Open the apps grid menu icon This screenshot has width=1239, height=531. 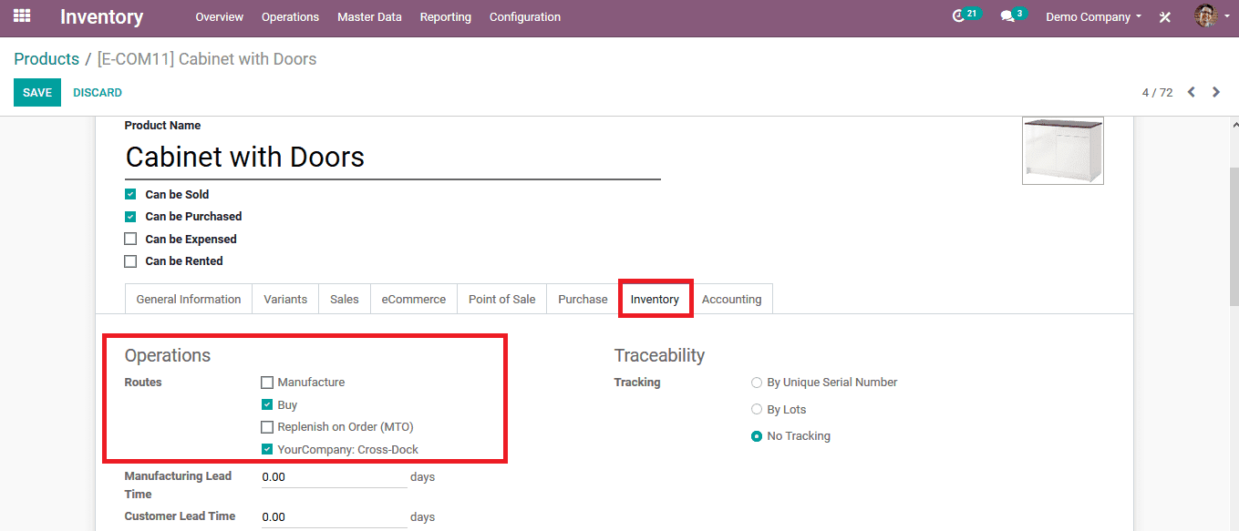22,16
